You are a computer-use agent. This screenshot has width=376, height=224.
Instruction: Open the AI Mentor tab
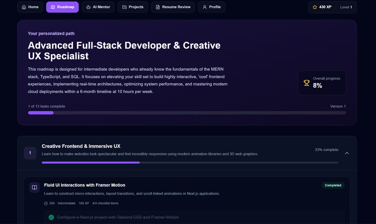(98, 7)
